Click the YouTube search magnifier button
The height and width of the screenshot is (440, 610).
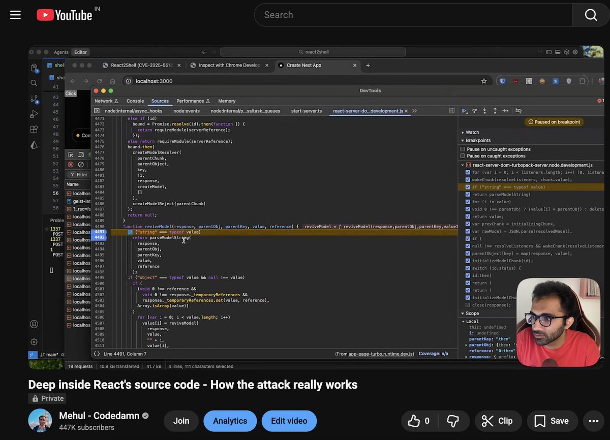pyautogui.click(x=591, y=15)
